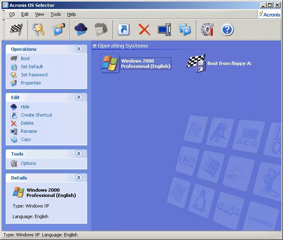This screenshot has width=283, height=240.
Task: Click the Set Default link
Action: (x=32, y=67)
